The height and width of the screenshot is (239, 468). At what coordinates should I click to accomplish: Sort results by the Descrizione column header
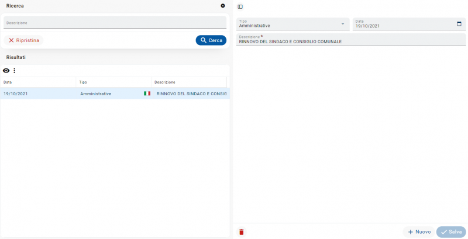click(189, 82)
